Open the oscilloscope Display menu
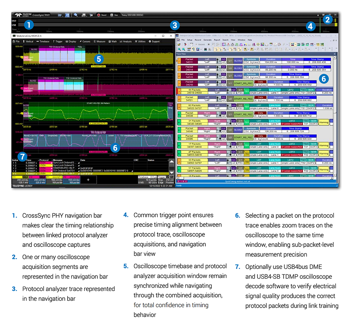 (x=71, y=41)
